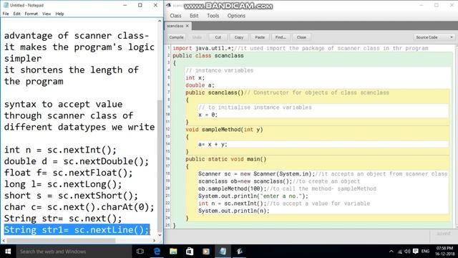Open Notepad File menu
This screenshot has width=458, height=258.
(6, 14)
